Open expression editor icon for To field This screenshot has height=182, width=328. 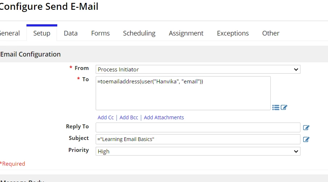284,108
